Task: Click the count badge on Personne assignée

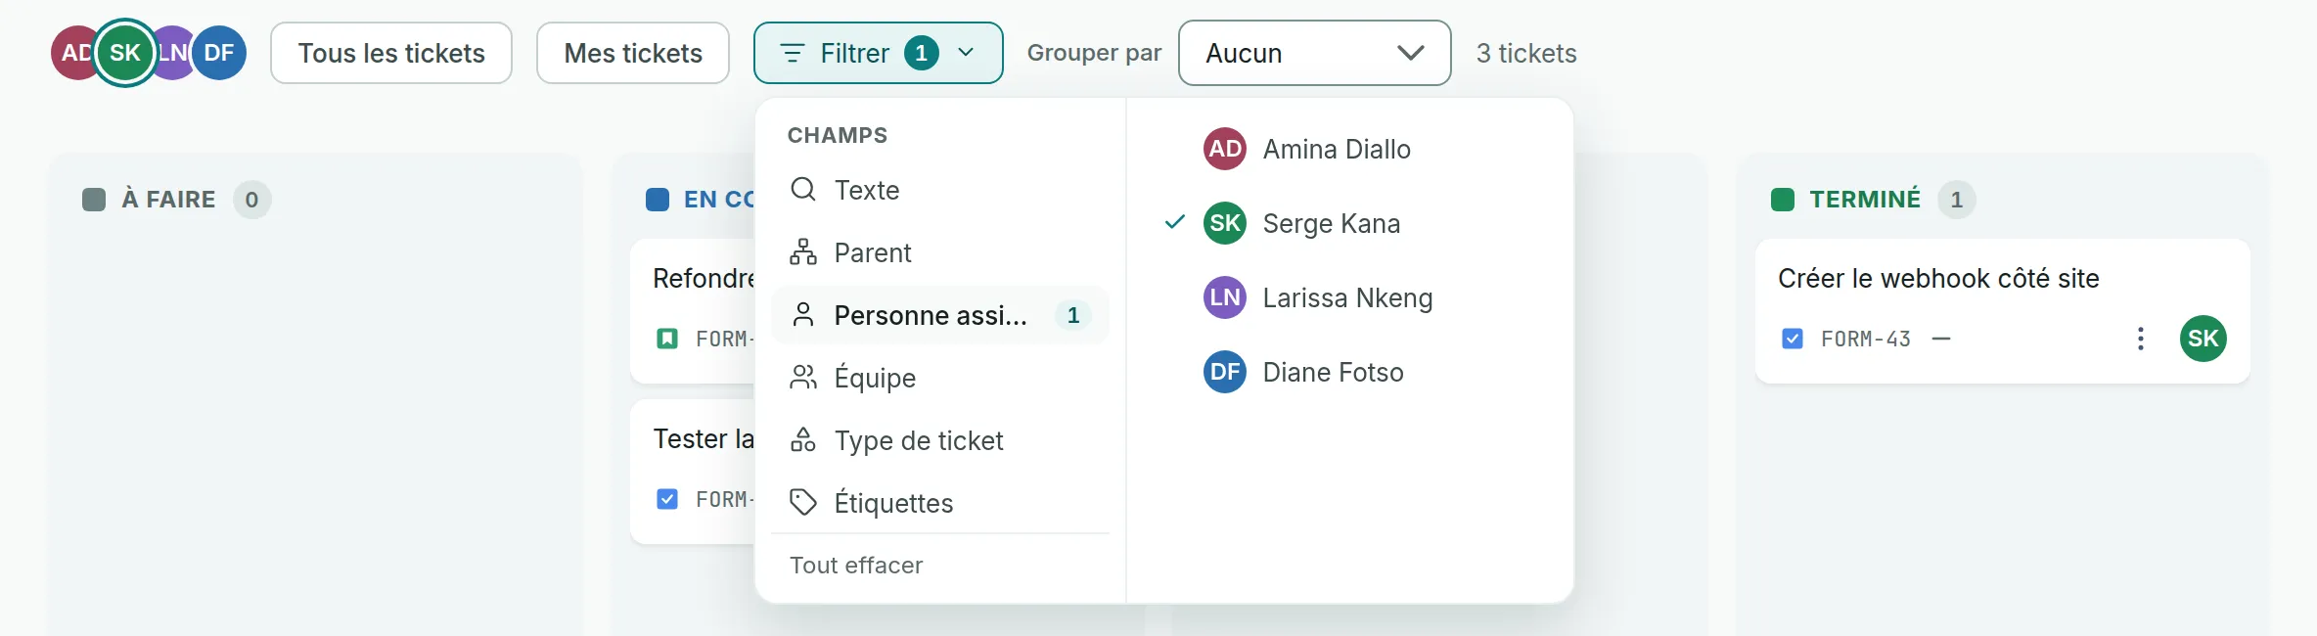Action: coord(1073,315)
